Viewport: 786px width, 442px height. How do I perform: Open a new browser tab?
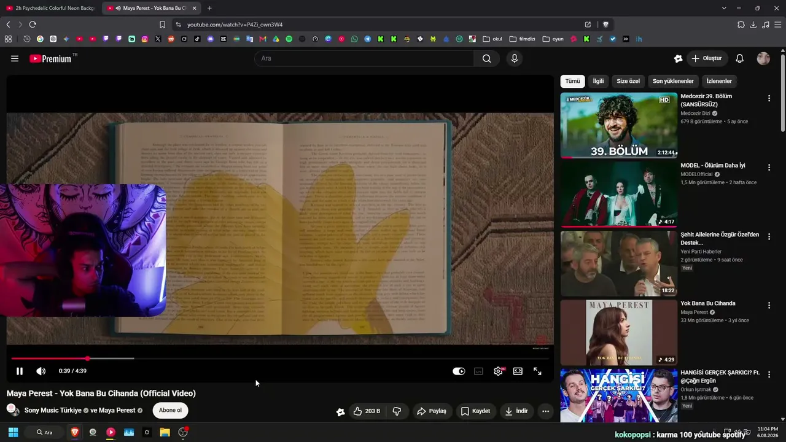tap(209, 8)
